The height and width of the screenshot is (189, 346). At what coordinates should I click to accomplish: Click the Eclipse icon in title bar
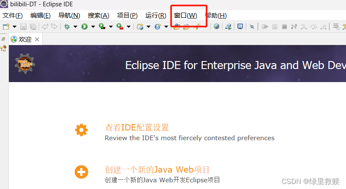tap(4, 4)
